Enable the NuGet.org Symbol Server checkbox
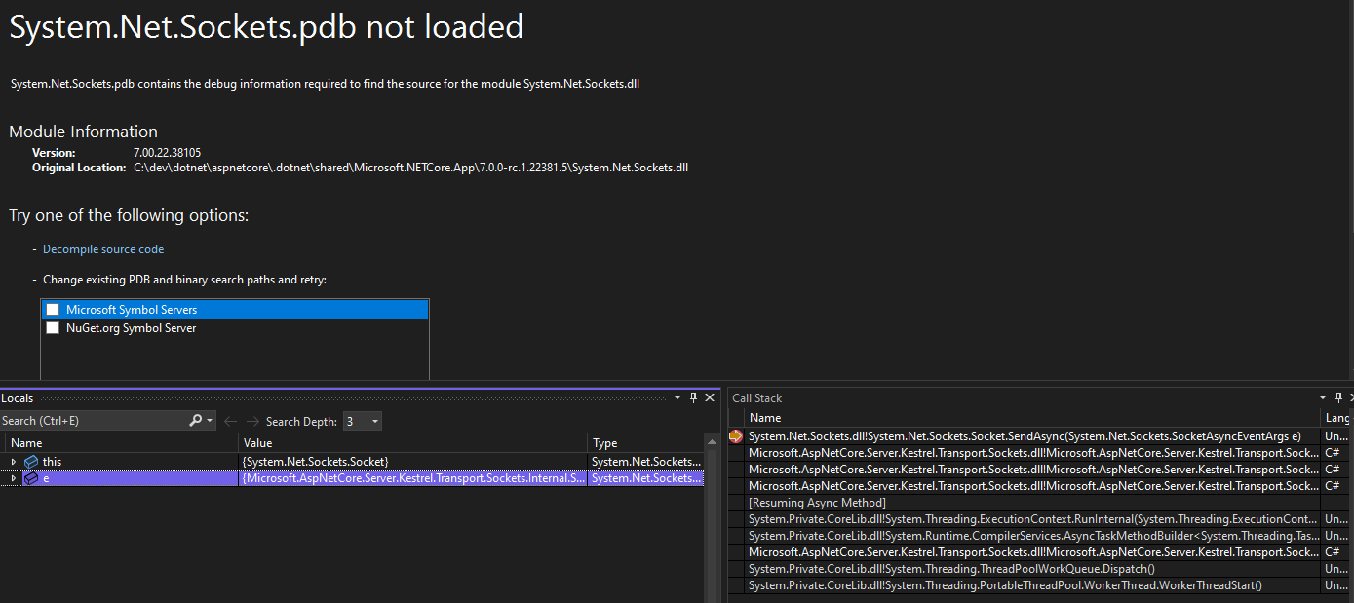 52,328
